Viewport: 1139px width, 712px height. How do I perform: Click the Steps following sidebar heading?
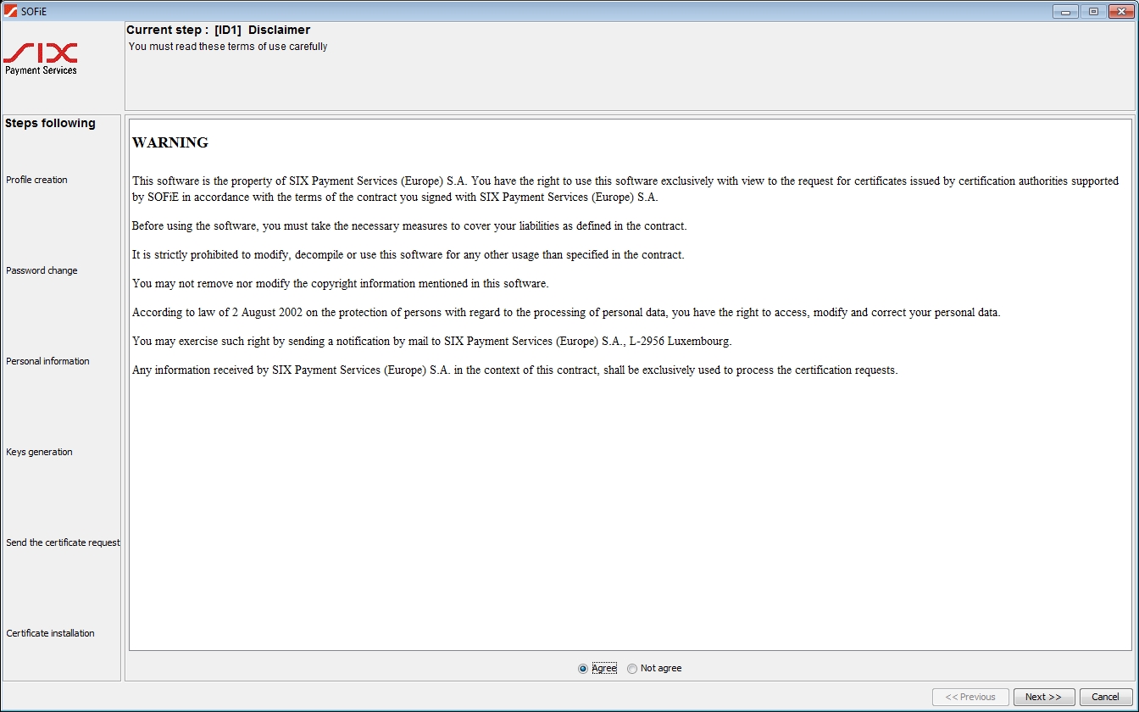[x=50, y=123]
